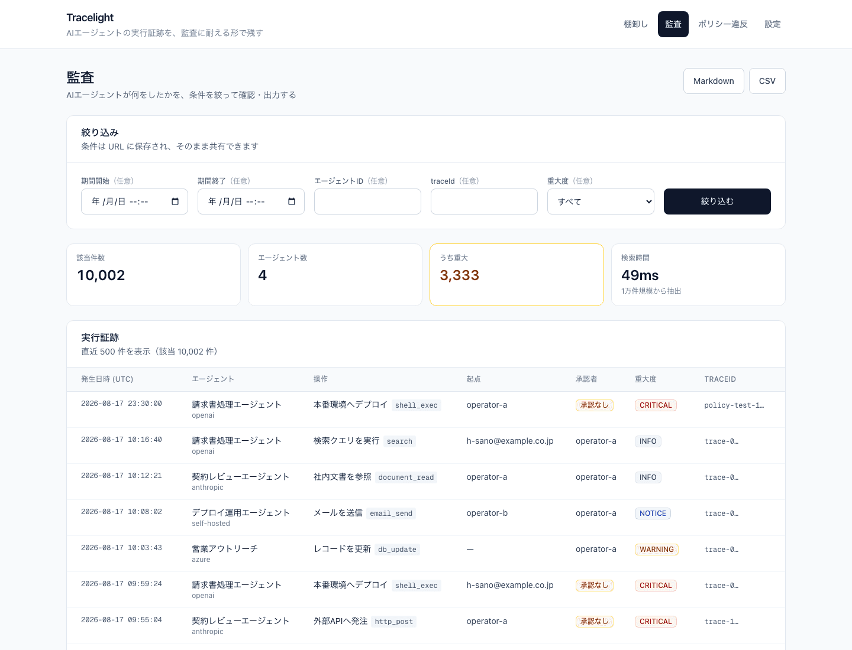Click the WARNING severity badge
The height and width of the screenshot is (650, 852).
[657, 550]
